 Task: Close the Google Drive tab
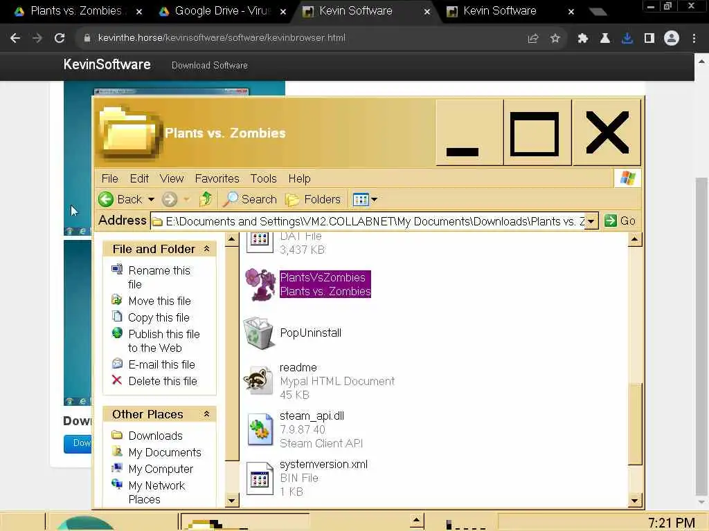point(283,12)
